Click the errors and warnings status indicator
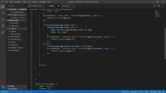Screen dimensions: 166x93 click(5, 92)
